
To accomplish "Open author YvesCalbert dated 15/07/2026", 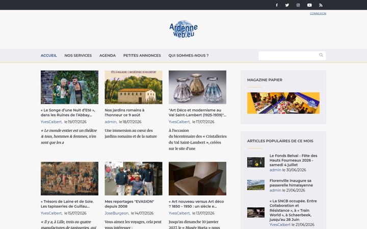I will pos(51,213).
